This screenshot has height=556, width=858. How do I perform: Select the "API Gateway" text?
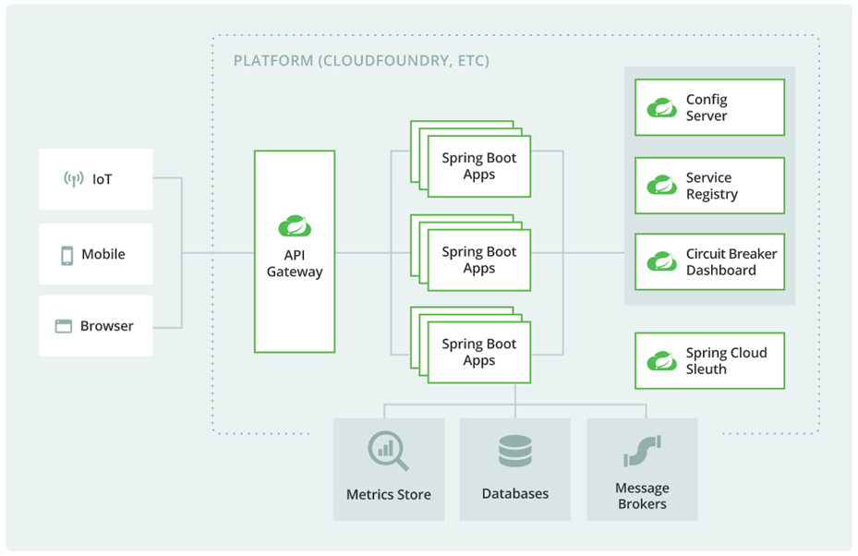(x=295, y=263)
